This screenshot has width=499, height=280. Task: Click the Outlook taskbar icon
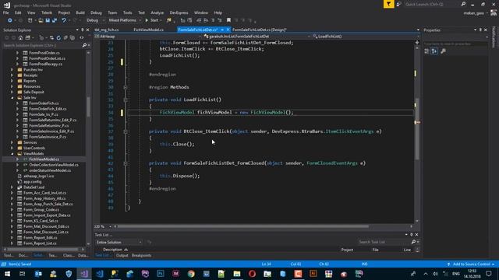38,273
